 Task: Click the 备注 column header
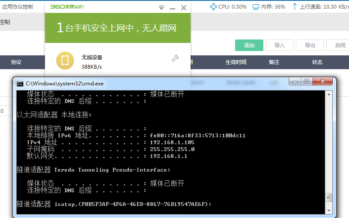pos(274,62)
